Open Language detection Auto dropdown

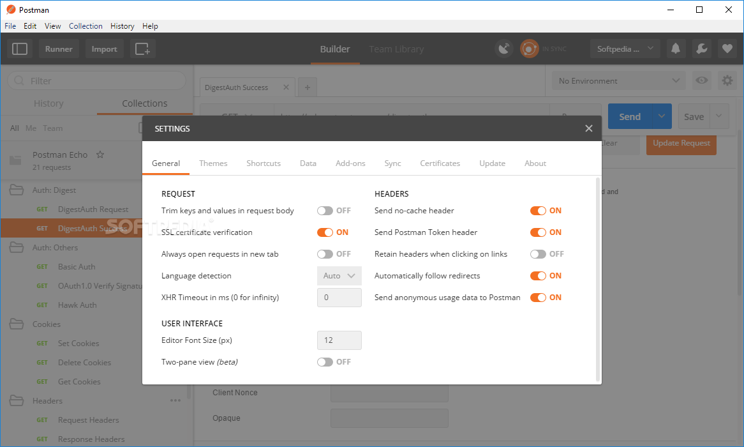coord(339,275)
